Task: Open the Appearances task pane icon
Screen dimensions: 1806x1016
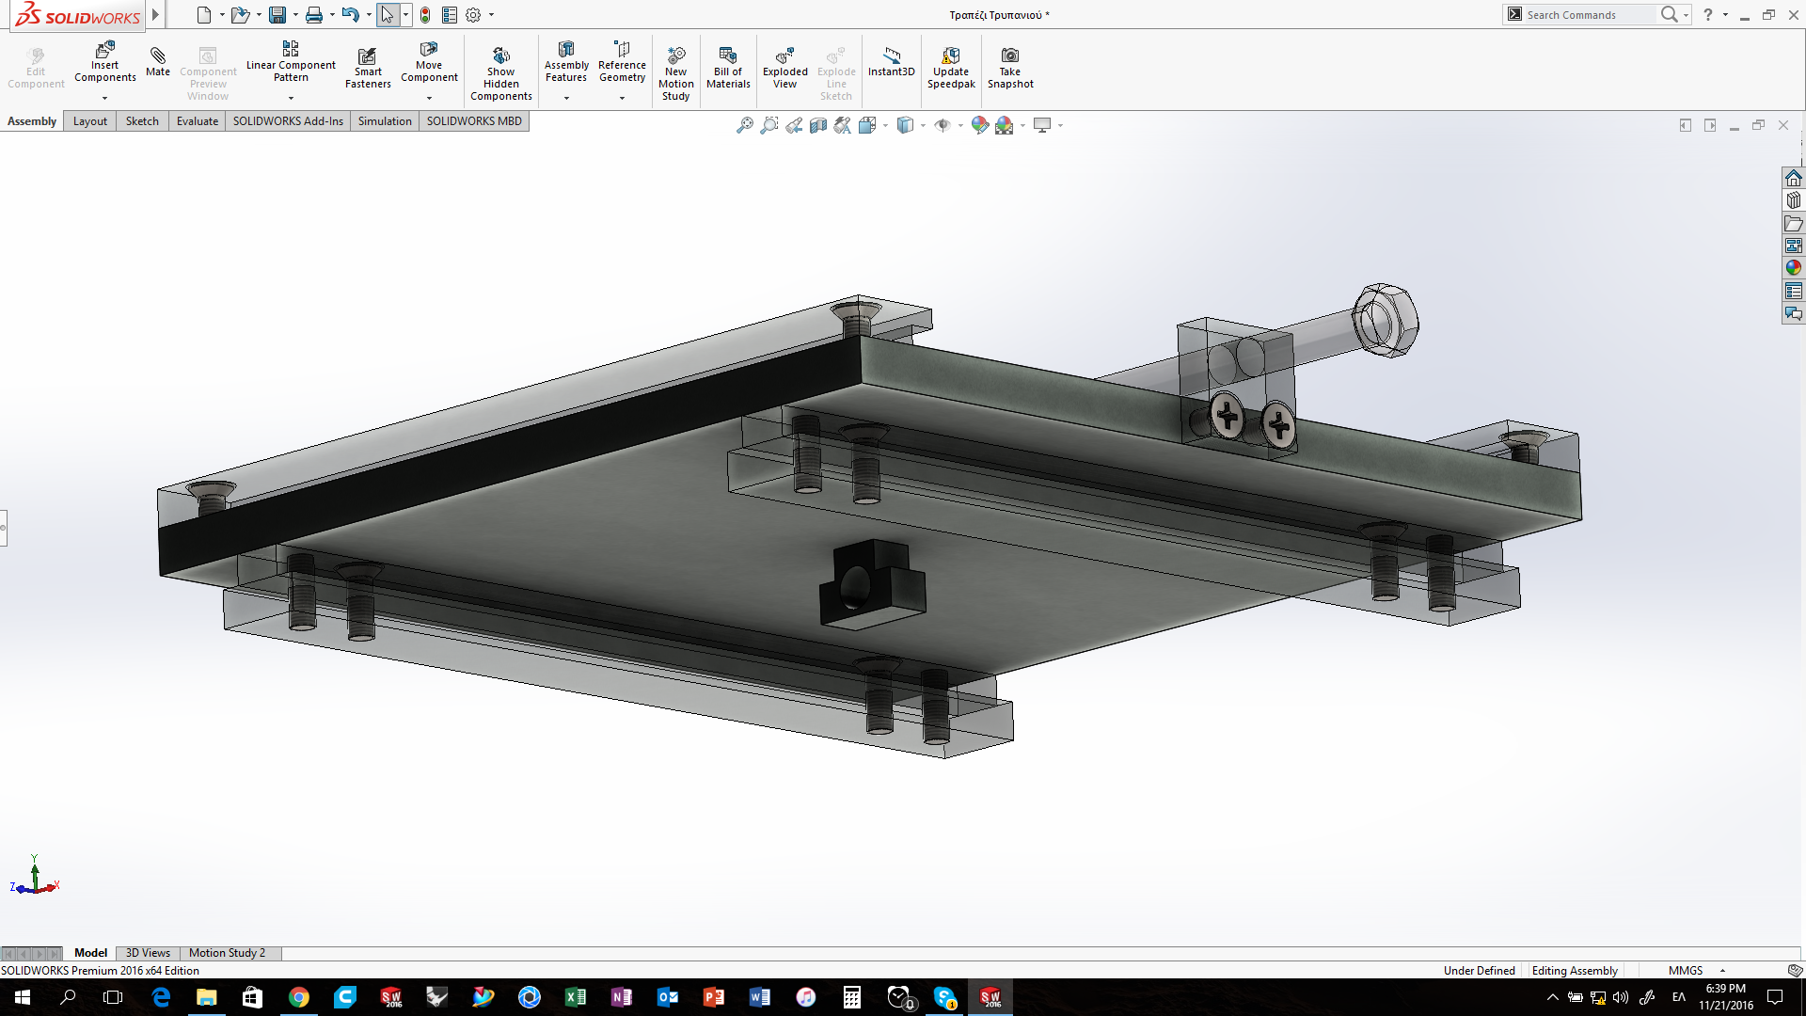Action: coord(1794,268)
